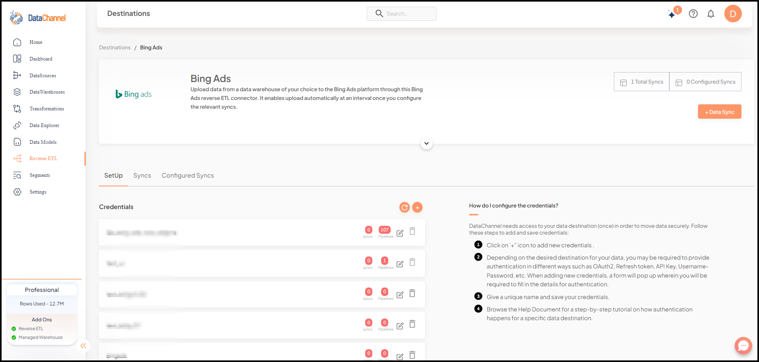
Task: Click the Professional plan label
Action: pos(42,290)
